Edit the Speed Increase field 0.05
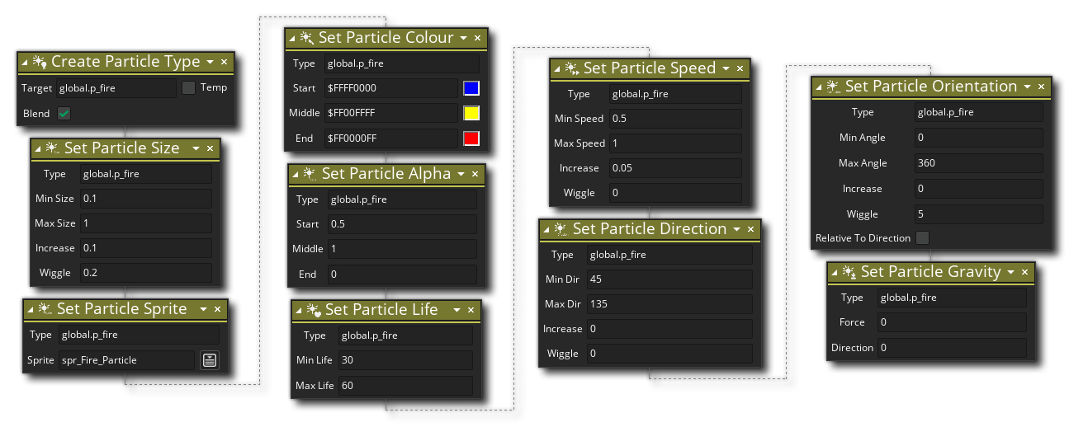The width and height of the screenshot is (1069, 427). 675,168
